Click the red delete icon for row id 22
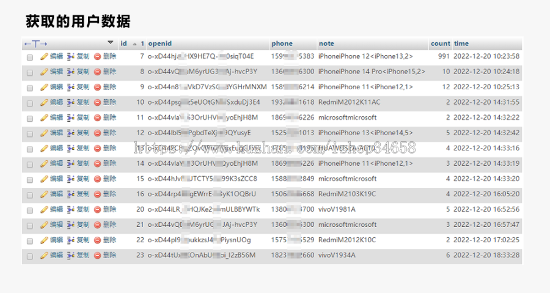 coord(98,240)
